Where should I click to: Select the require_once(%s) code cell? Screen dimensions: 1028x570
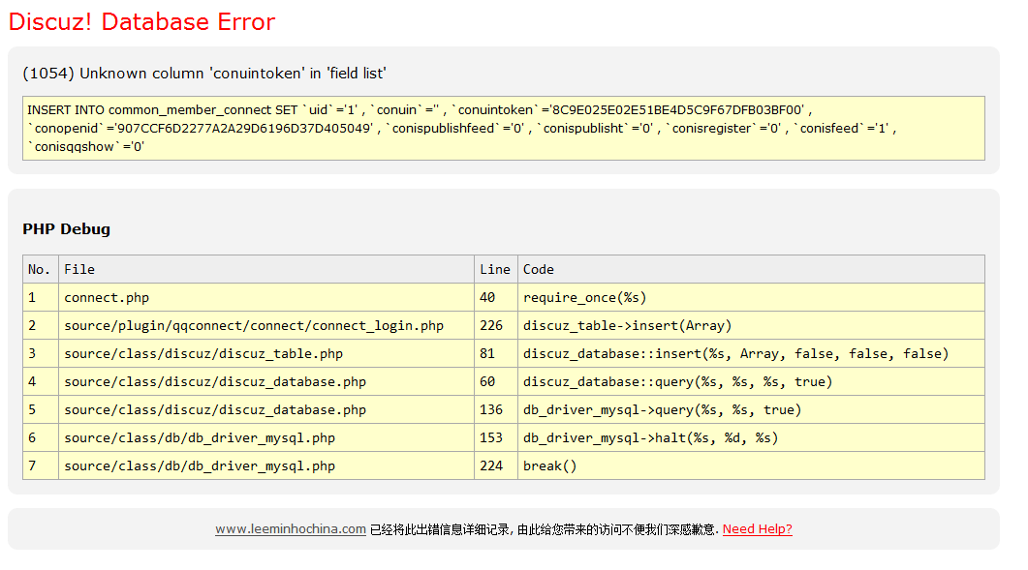pos(751,297)
